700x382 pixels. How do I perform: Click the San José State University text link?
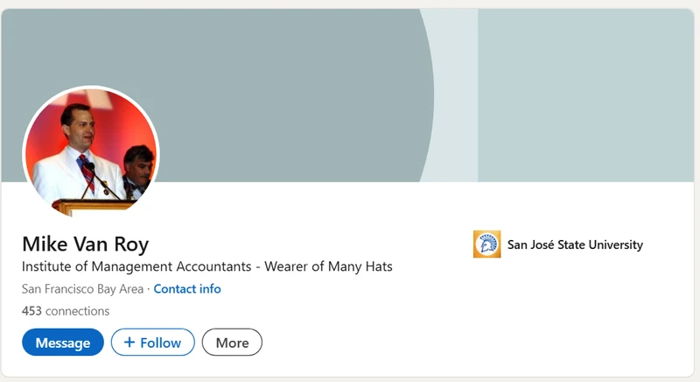tap(575, 244)
